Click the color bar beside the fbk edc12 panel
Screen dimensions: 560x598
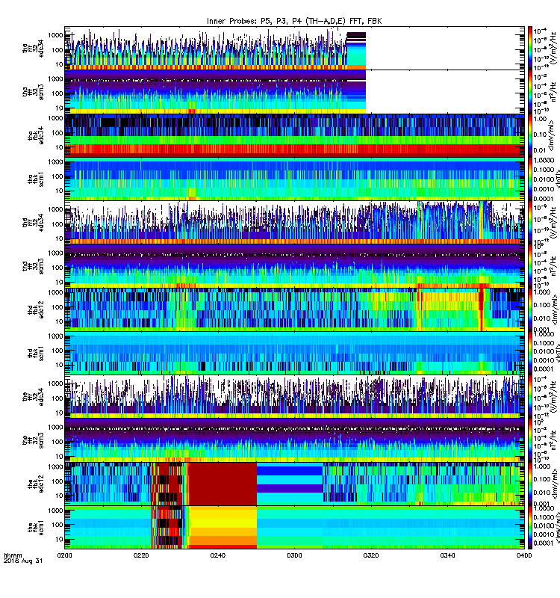(530, 484)
